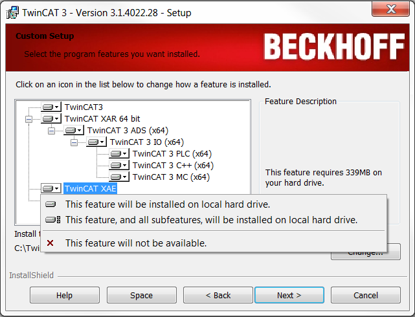Open install-state dropdown for TwinCAT 3 C++ (x64)

click(x=119, y=165)
